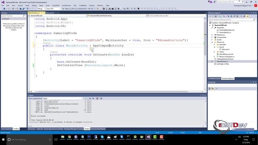Switch to the Package Manager Console tab

click(73, 129)
